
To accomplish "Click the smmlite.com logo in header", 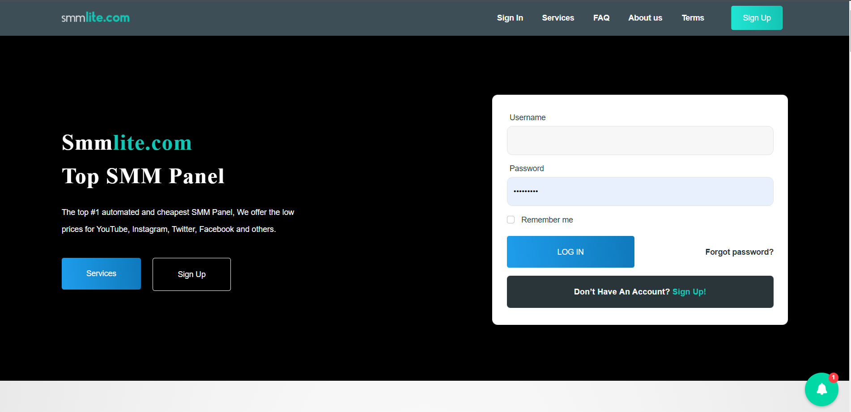I will (95, 18).
